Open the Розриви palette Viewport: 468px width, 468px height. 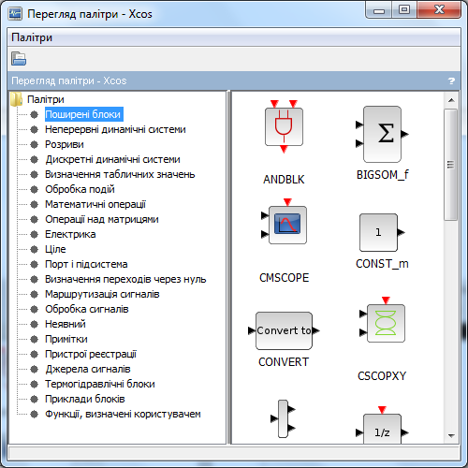coord(65,144)
